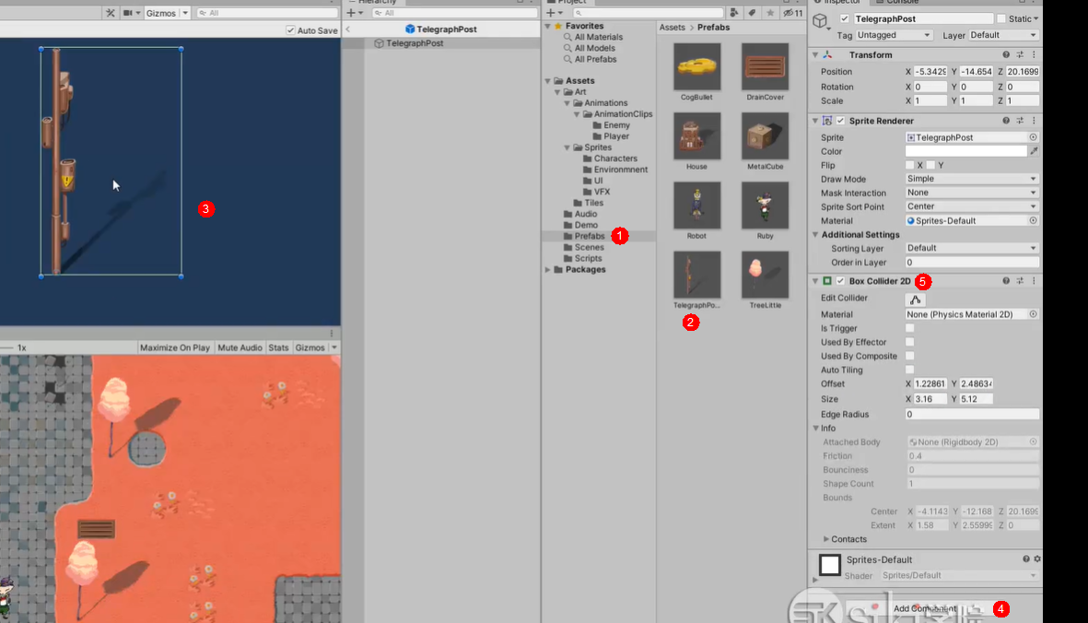Click the search by label icon
The height and width of the screenshot is (623, 1088).
[x=752, y=13]
